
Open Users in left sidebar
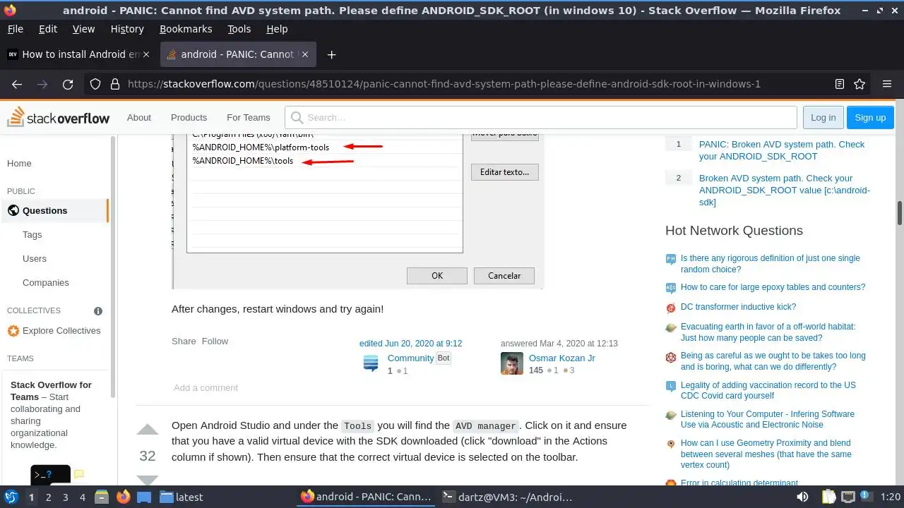click(x=35, y=258)
